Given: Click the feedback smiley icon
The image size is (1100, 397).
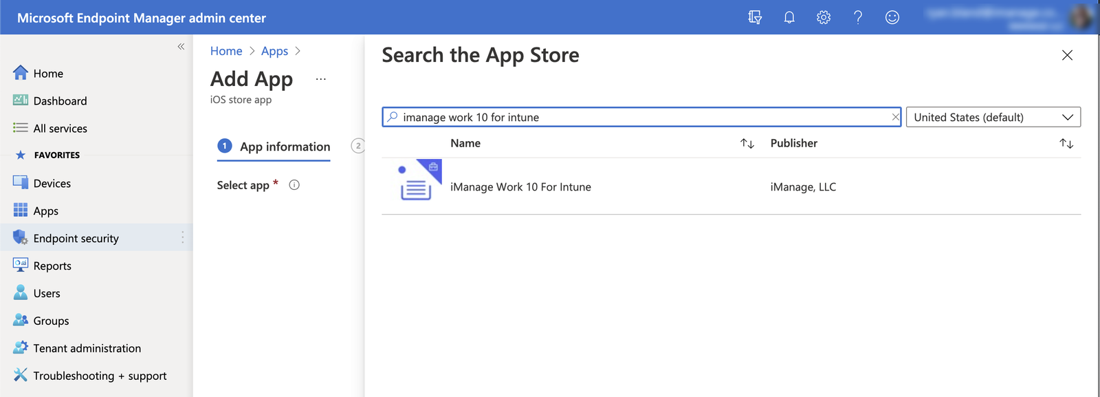Looking at the screenshot, I should coord(892,18).
